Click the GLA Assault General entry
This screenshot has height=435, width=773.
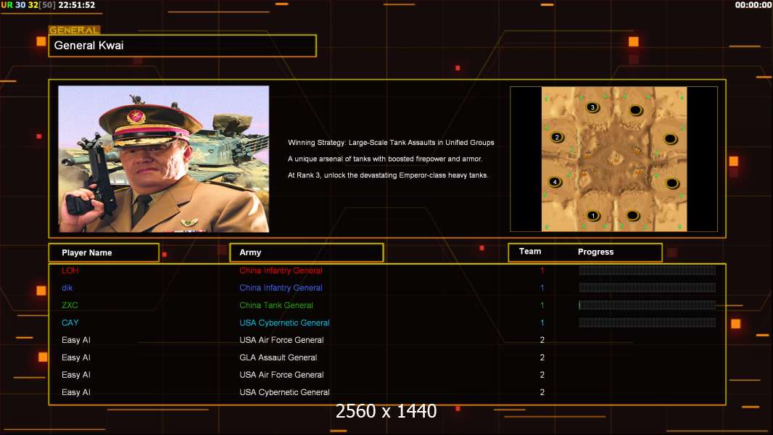pyautogui.click(x=278, y=357)
